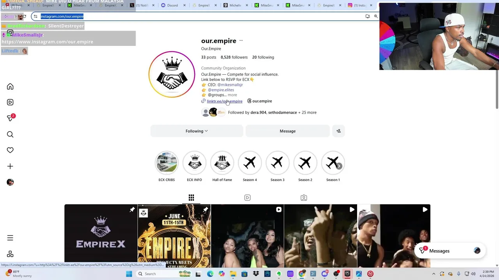Open Direct messages icon with red badge
This screenshot has width=499, height=280.
pos(10,118)
